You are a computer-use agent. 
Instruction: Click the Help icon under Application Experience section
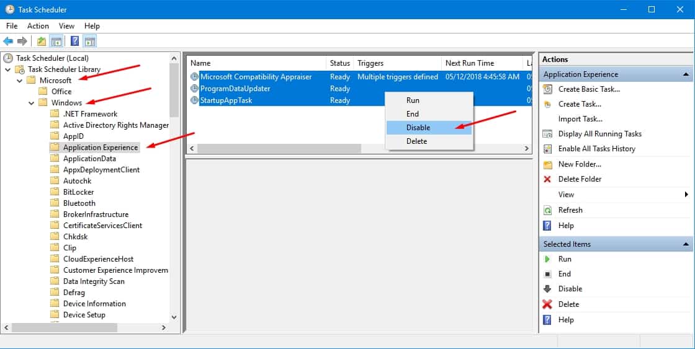547,226
